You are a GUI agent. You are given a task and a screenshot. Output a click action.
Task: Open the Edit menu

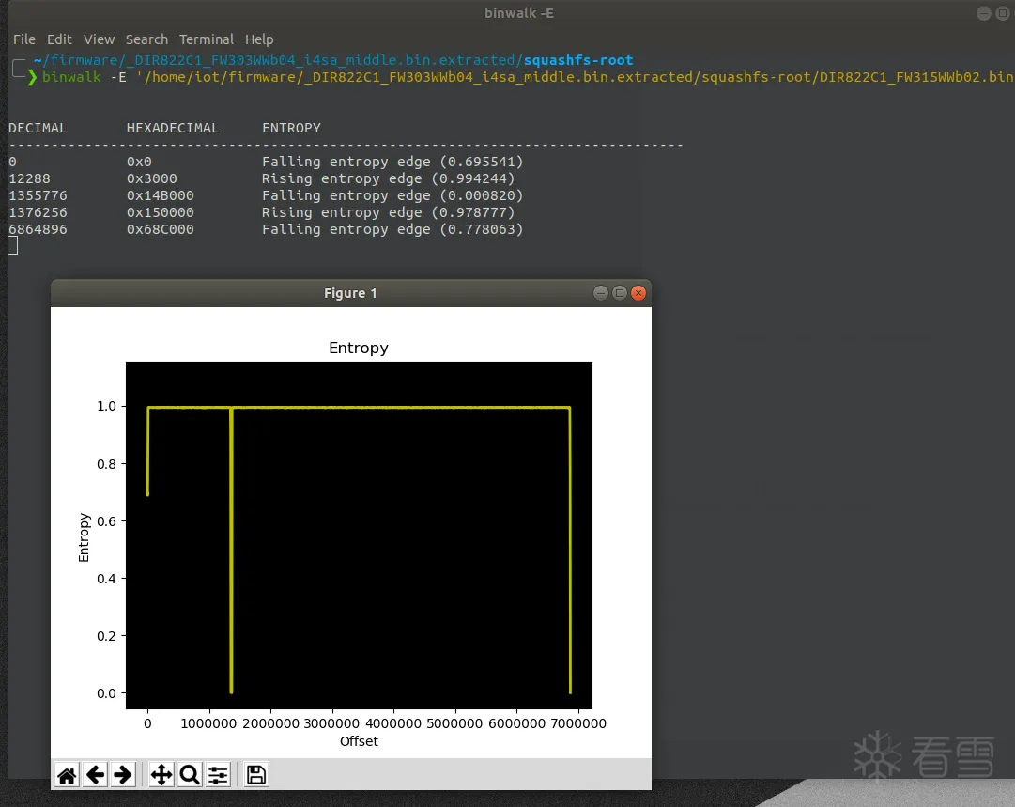tap(59, 39)
